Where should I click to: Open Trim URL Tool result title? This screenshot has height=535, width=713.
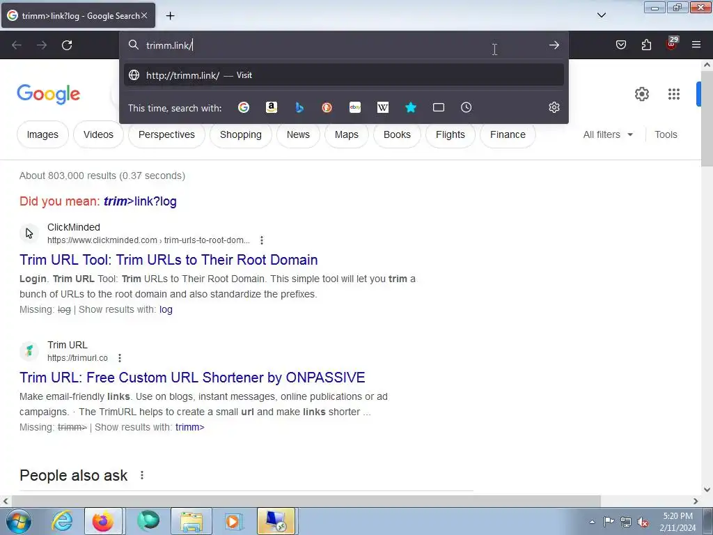pos(169,260)
